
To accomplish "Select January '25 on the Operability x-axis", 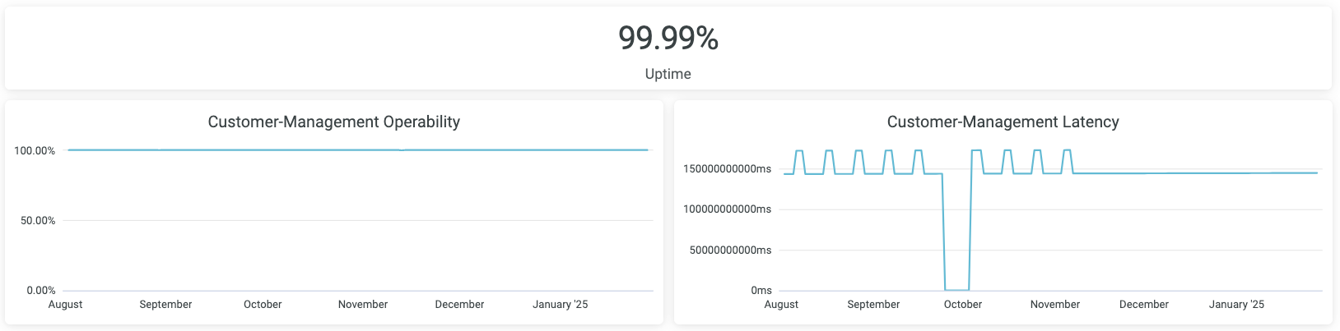I will (x=560, y=304).
